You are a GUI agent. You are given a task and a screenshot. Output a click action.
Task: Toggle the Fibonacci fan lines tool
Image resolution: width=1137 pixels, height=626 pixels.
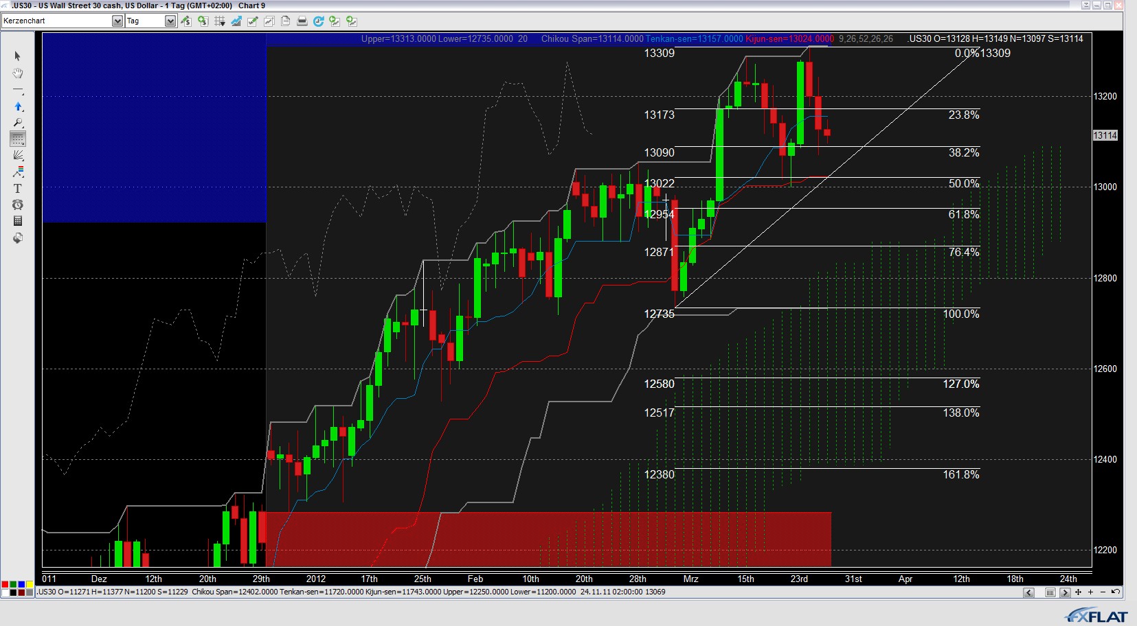click(x=18, y=156)
